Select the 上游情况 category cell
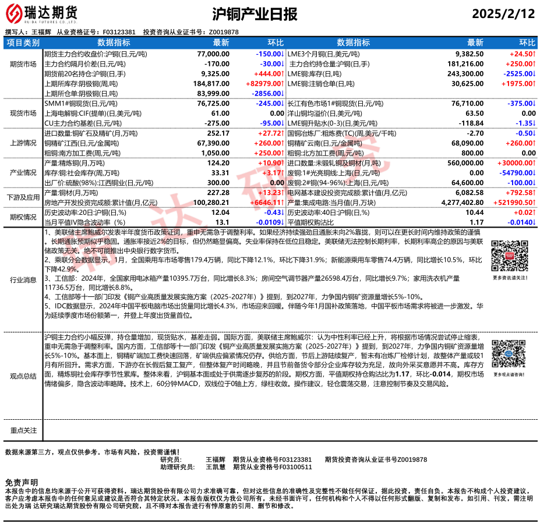This screenshot has height=524, width=540. [x=23, y=143]
